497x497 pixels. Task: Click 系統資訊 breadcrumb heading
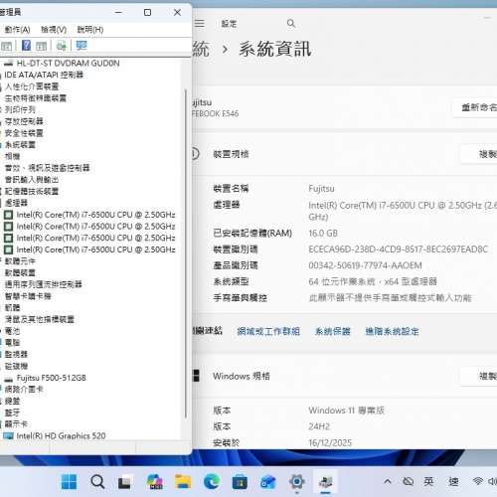coord(275,50)
